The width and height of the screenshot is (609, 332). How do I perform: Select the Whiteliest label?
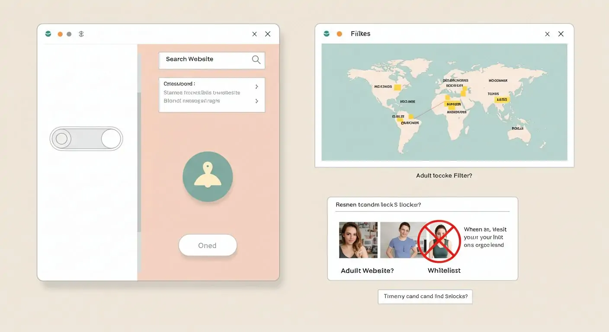pyautogui.click(x=444, y=271)
